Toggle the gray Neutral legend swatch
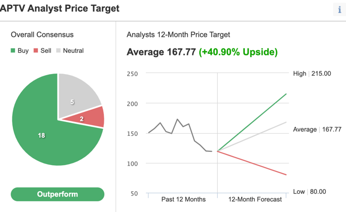 (58, 51)
